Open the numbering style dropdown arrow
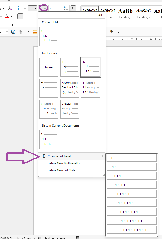 pos(35,8)
